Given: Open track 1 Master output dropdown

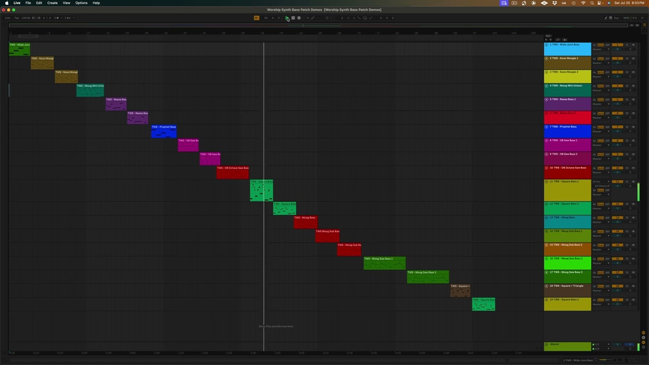Looking at the screenshot, I should pyautogui.click(x=601, y=49).
